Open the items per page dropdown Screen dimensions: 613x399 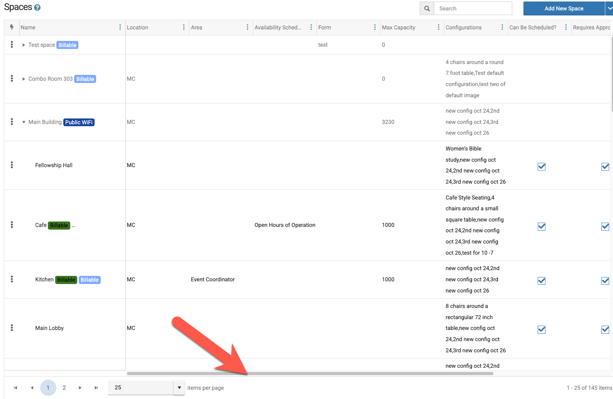click(x=179, y=388)
